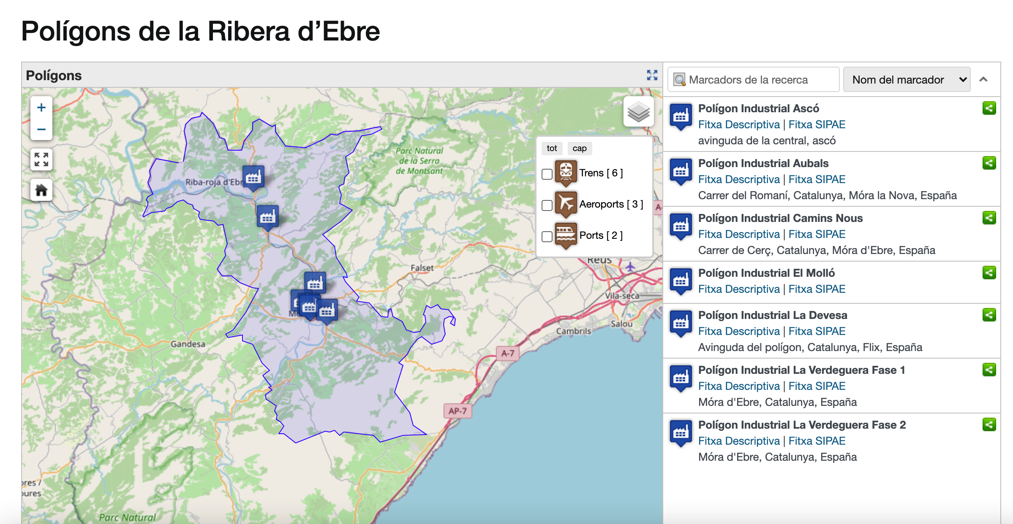Image resolution: width=1013 pixels, height=524 pixels.
Task: Select the 'cap' option
Action: coord(579,148)
